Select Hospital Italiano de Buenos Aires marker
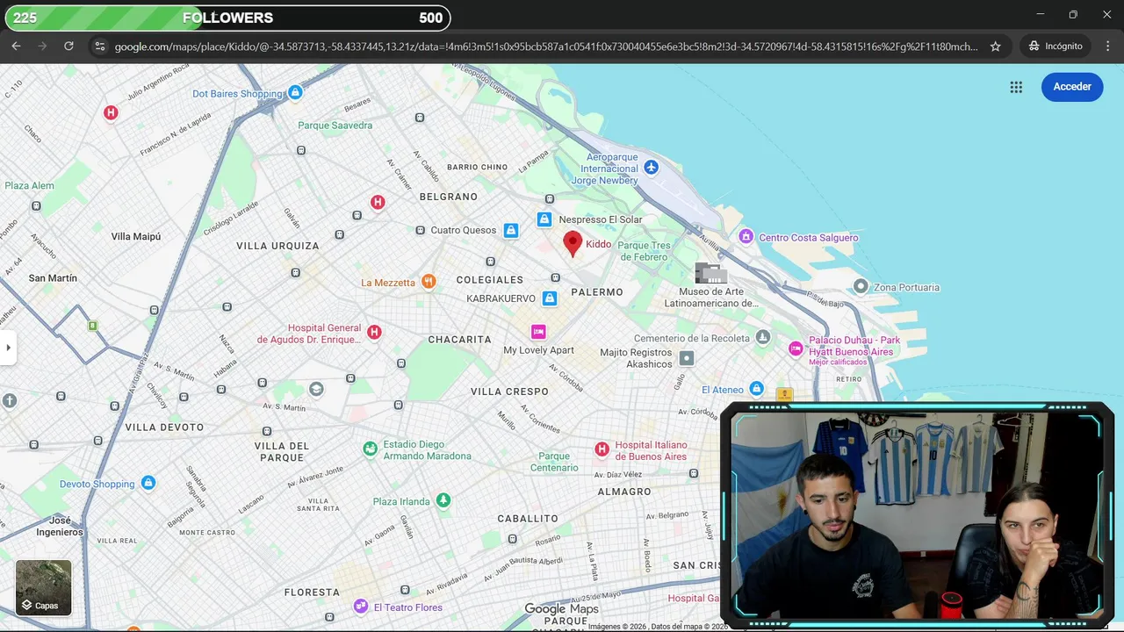Screen dimensions: 1124x632 click(x=602, y=449)
